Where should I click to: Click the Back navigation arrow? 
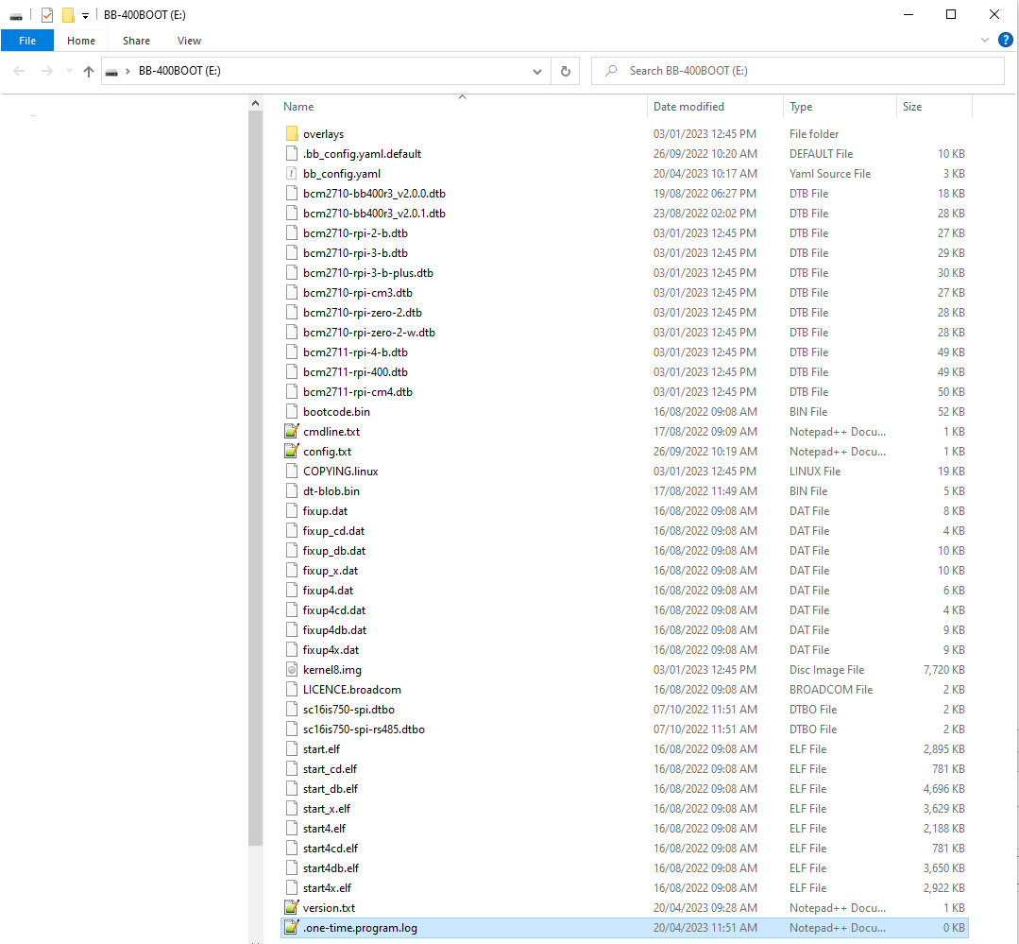[x=20, y=71]
